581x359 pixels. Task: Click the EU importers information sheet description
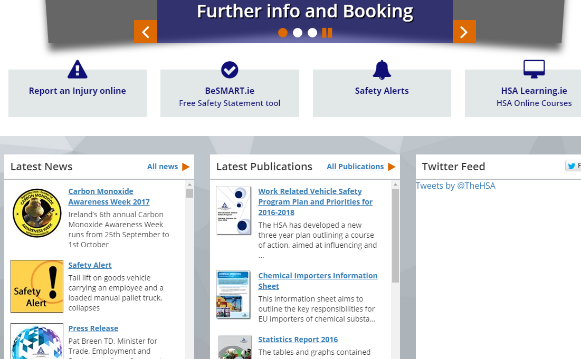[x=317, y=309]
